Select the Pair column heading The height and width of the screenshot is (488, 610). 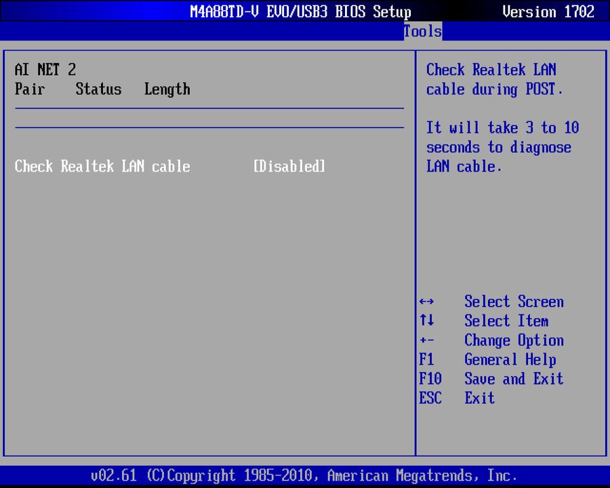coord(30,89)
